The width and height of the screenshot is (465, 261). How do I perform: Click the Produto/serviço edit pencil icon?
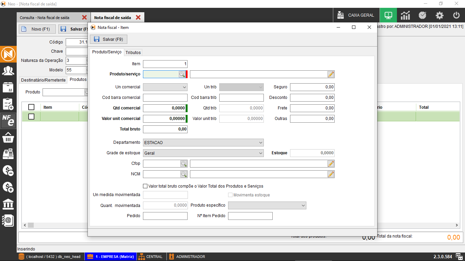[331, 74]
